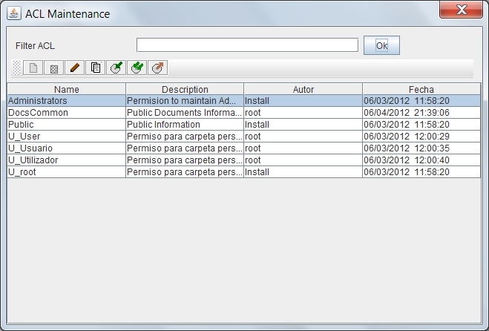Click the Java icon in the title bar

coord(14,13)
